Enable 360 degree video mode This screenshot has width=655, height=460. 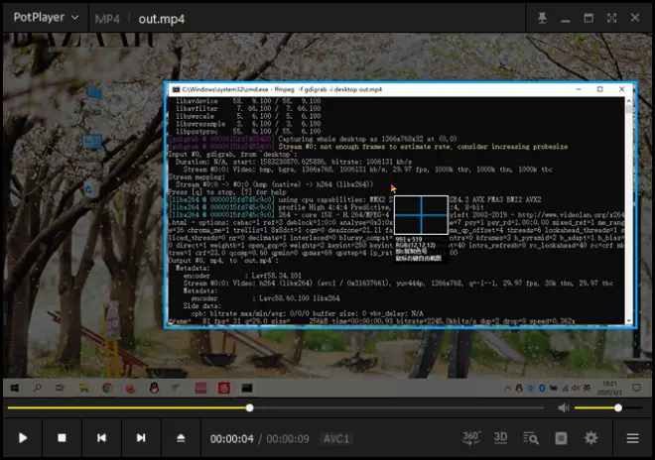470,438
